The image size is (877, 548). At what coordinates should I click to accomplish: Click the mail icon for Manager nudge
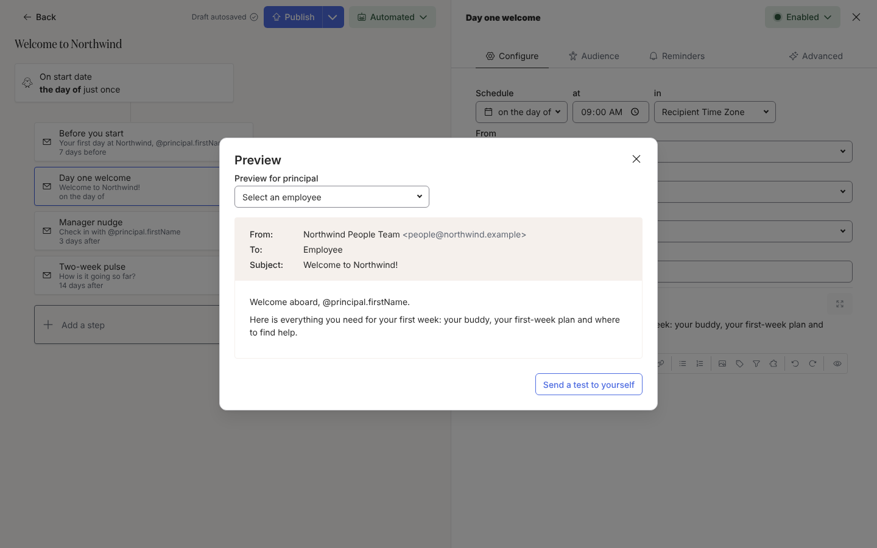click(x=47, y=231)
